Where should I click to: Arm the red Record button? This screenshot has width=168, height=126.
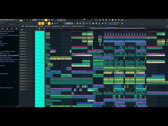pyautogui.click(x=30, y=20)
